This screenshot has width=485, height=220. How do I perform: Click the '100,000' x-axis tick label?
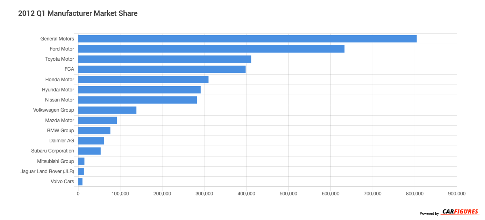click(x=120, y=194)
